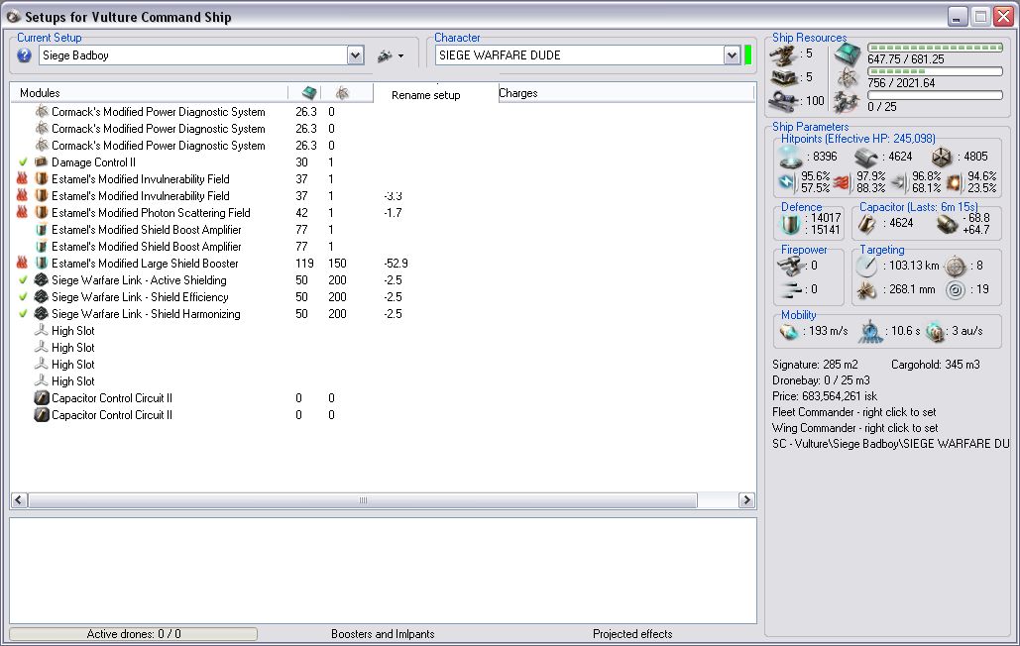Click the CPU resource icon
The image size is (1020, 646).
[x=848, y=54]
